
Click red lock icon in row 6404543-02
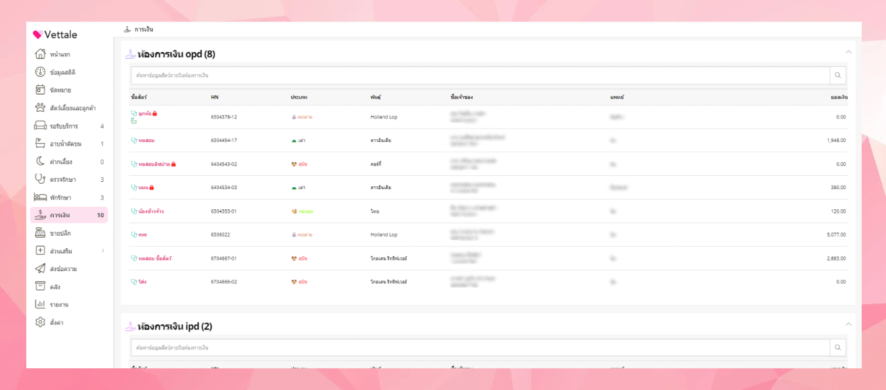tap(174, 164)
